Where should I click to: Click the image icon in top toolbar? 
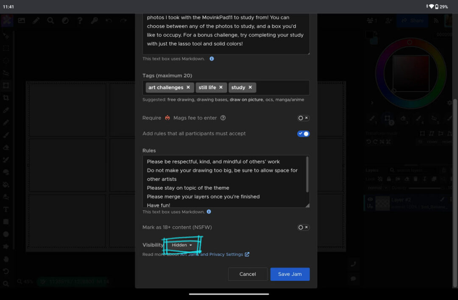point(22,20)
